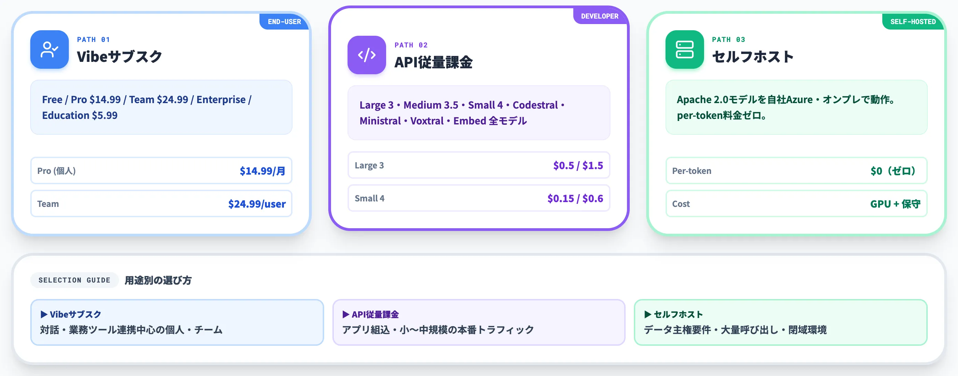Viewport: 958px width, 376px height.
Task: Select the Cost row label
Action: pyautogui.click(x=681, y=203)
